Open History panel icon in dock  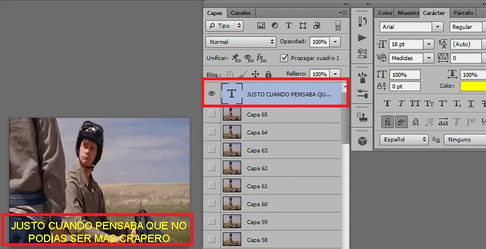[x=362, y=21]
